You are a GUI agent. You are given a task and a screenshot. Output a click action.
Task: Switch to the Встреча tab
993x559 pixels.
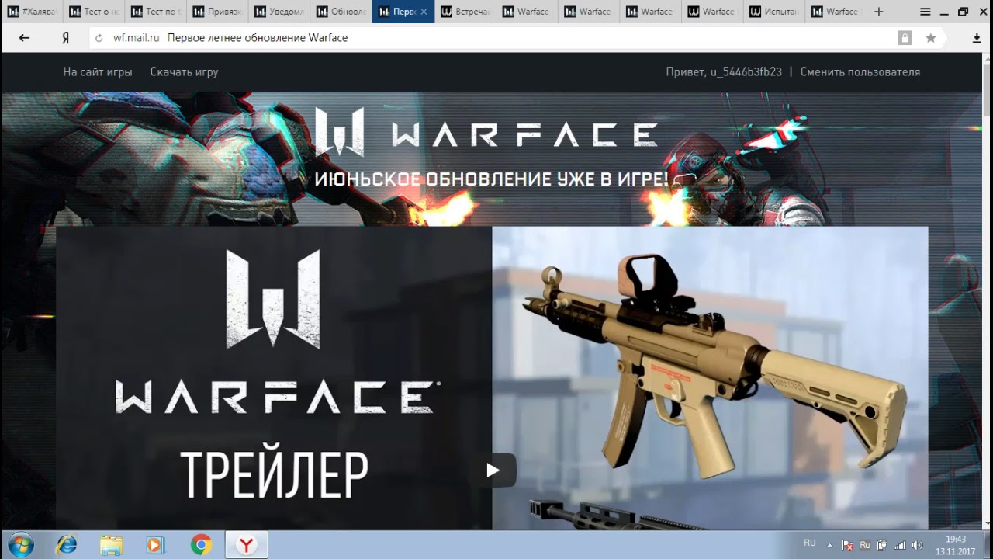point(465,12)
